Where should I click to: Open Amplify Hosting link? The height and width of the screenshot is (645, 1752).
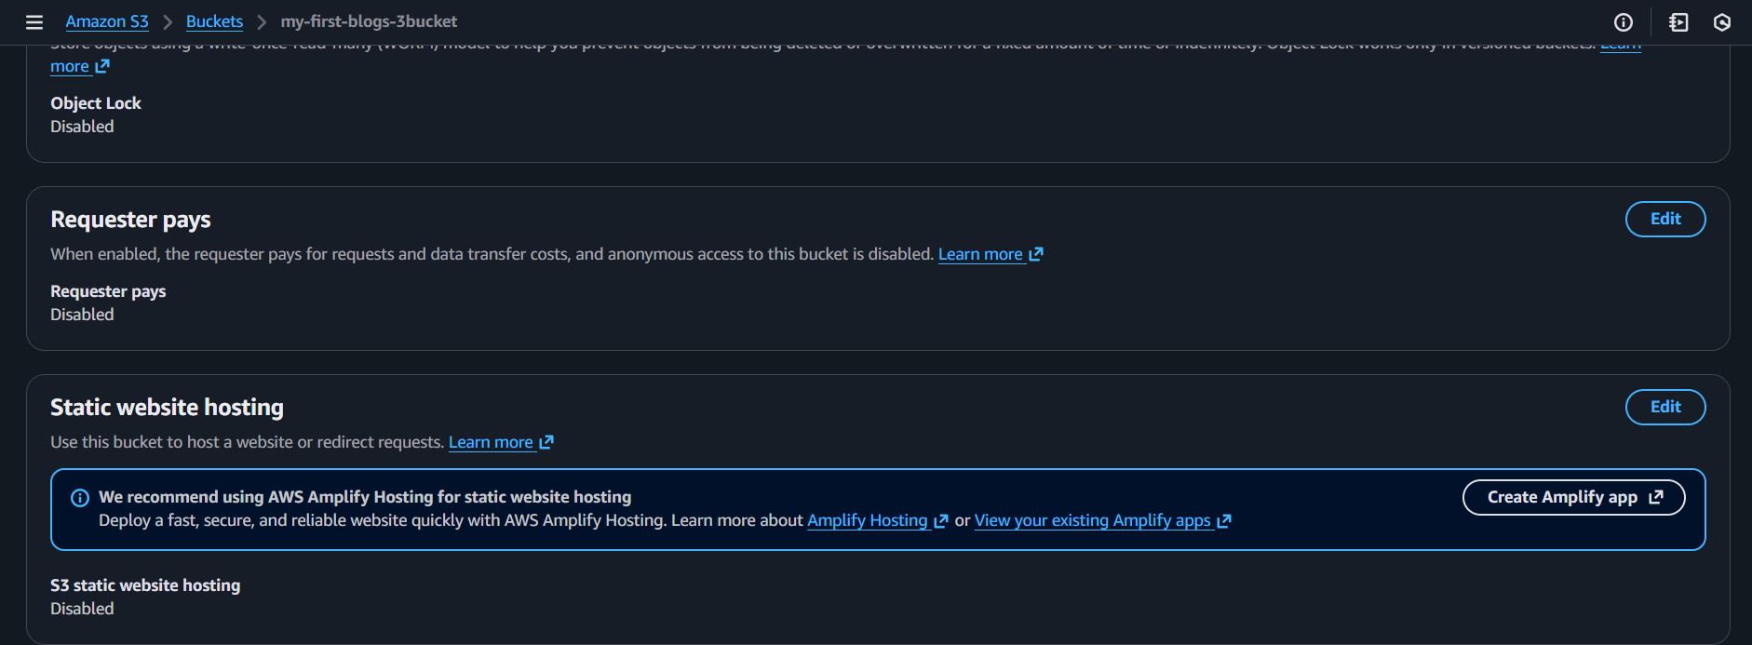click(877, 520)
